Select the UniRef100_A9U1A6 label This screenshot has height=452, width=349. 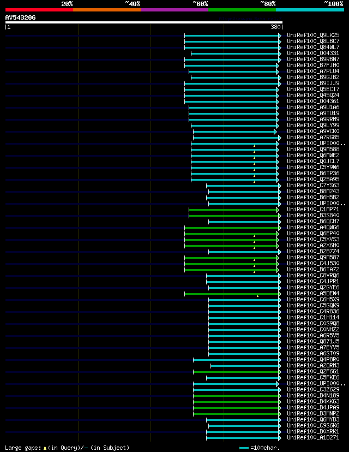click(313, 107)
